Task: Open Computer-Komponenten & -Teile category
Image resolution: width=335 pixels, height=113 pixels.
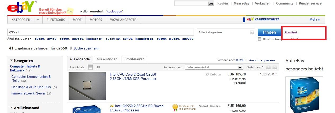Action: 31,79
